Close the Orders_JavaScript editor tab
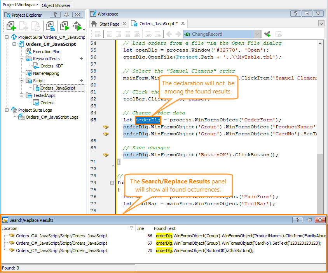Image resolution: width=328 pixels, height=273 pixels. [183, 24]
